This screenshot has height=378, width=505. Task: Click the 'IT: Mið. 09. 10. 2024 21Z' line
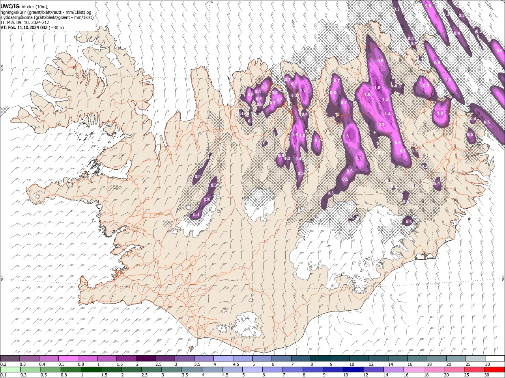click(x=25, y=22)
